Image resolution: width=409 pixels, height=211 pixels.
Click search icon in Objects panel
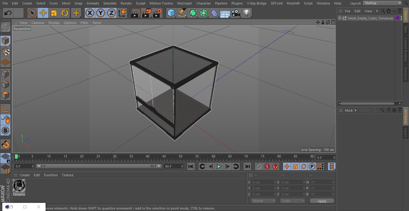(x=383, y=11)
